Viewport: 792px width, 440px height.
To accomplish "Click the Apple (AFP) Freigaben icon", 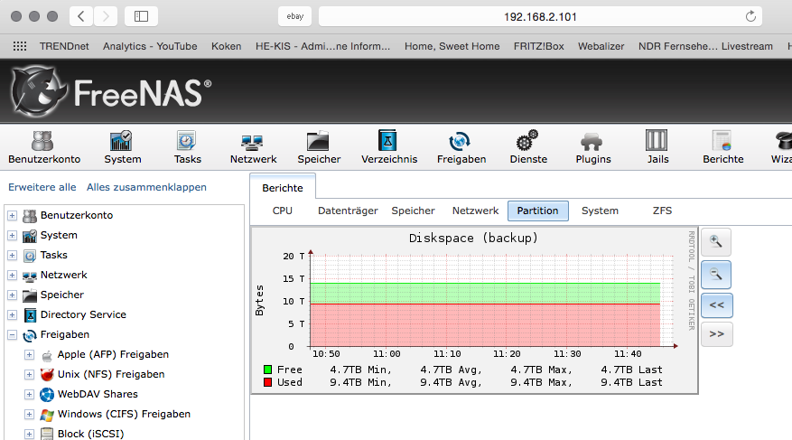I will 47,356.
